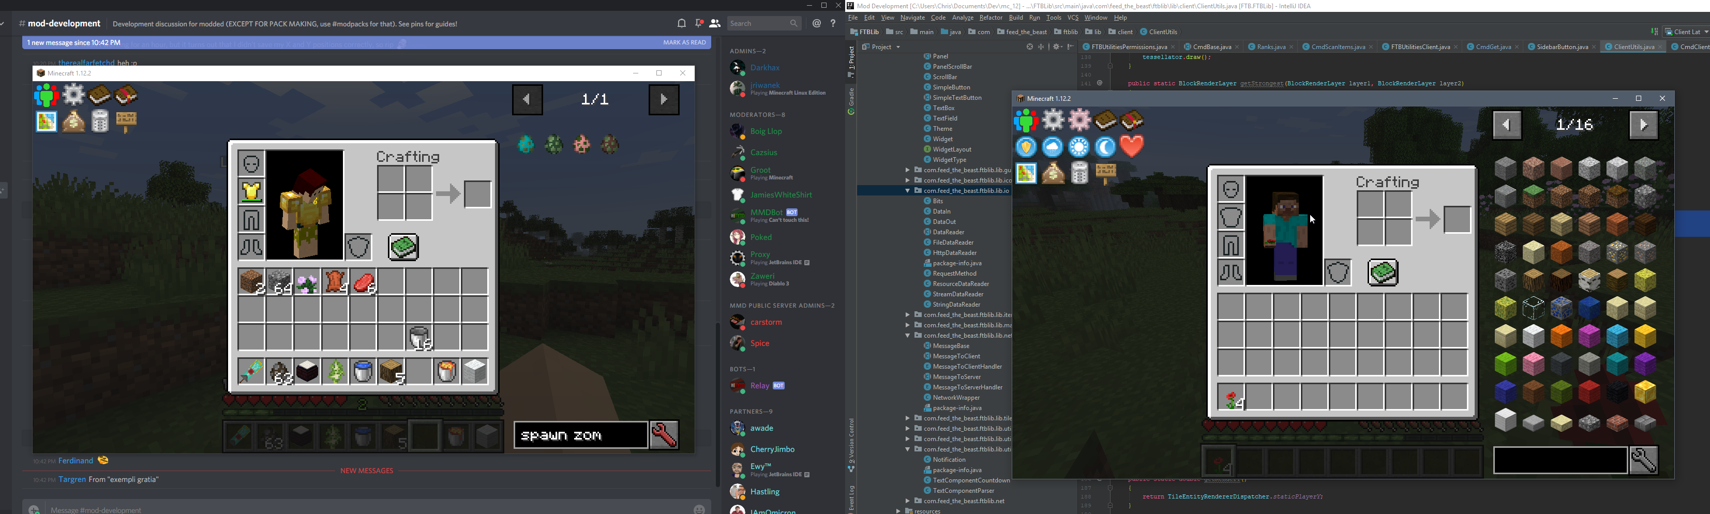Click the red heart heal button

pyautogui.click(x=1132, y=146)
